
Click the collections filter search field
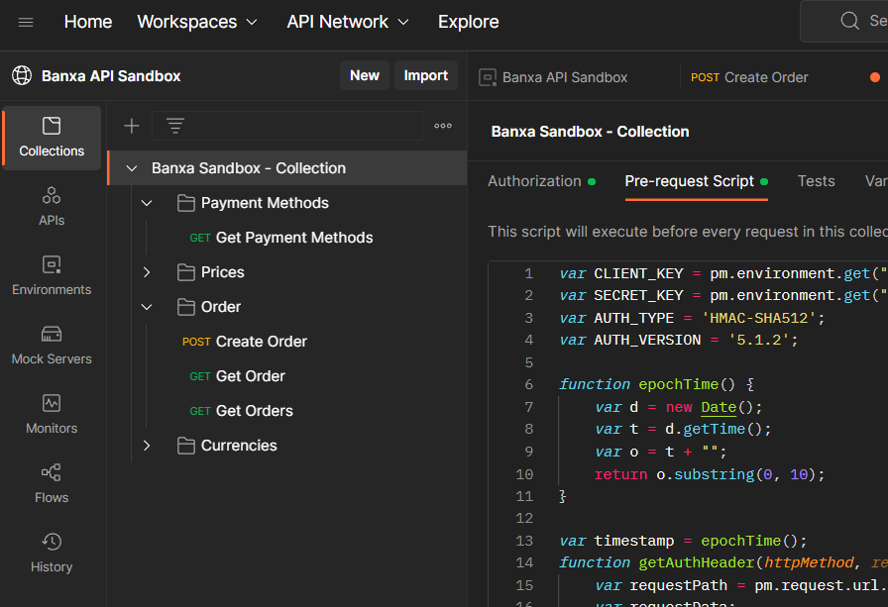click(297, 126)
